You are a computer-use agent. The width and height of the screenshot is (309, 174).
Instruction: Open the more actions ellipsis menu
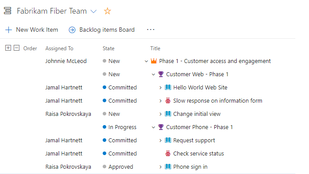[x=151, y=30]
